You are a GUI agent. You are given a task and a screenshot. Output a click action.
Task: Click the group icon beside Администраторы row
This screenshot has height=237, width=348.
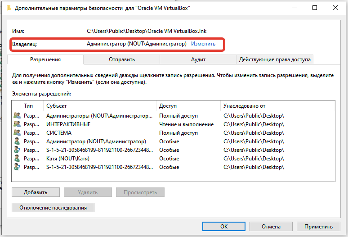(x=17, y=116)
